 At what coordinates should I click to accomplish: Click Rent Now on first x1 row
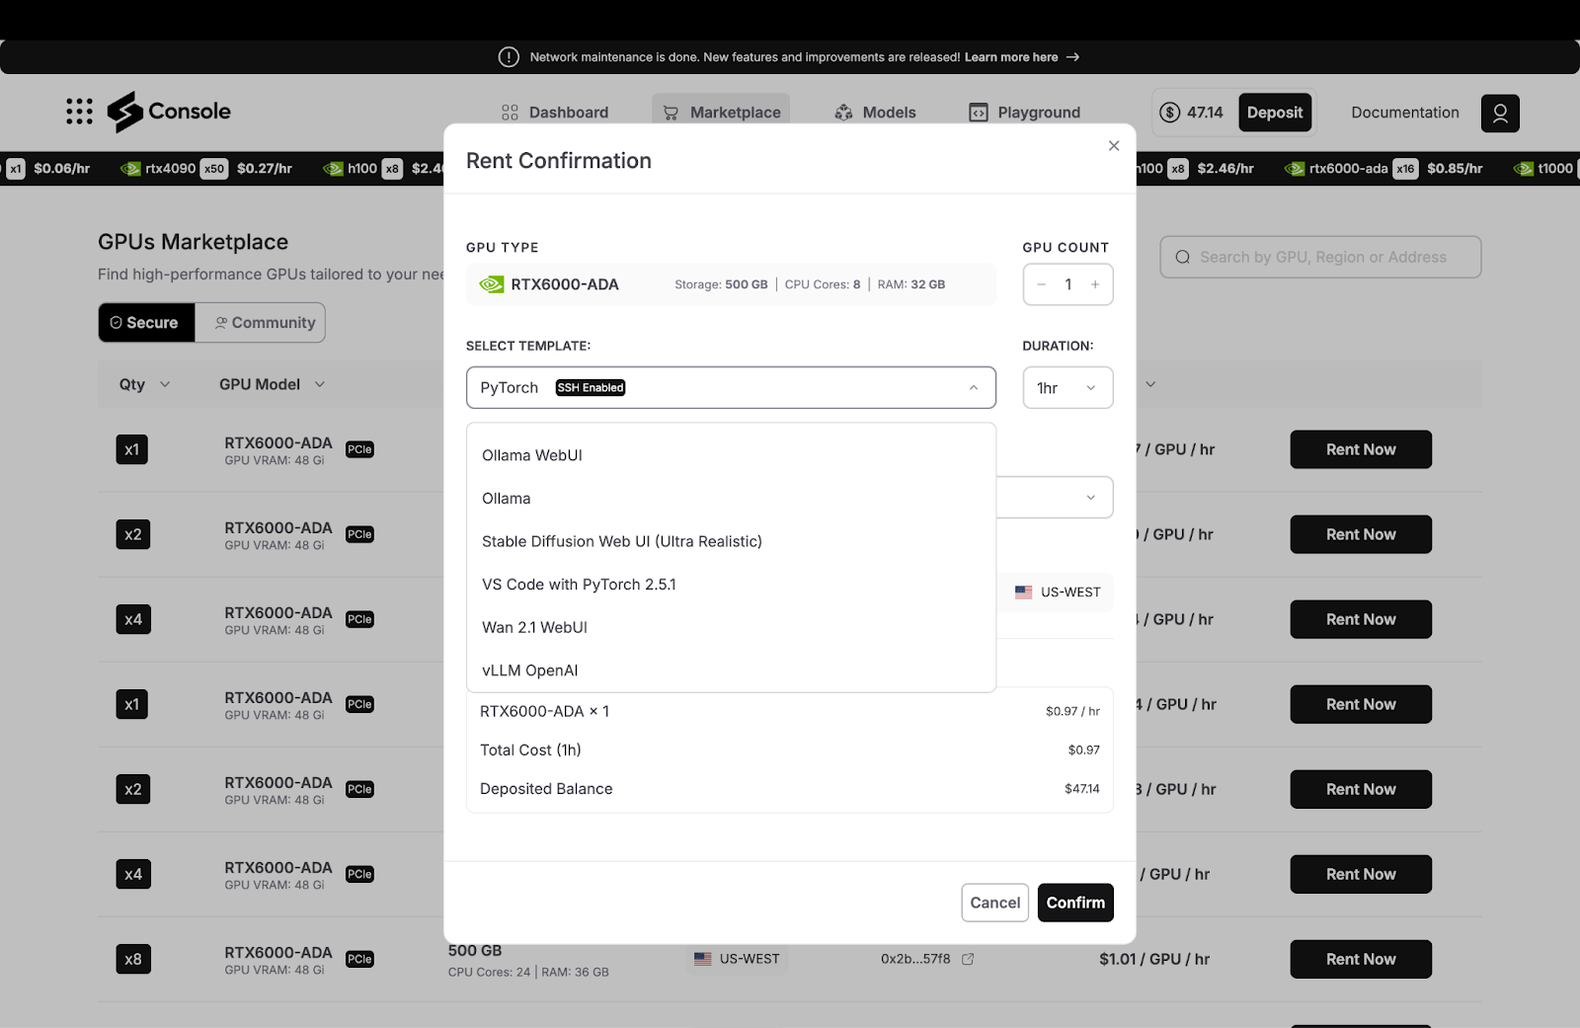[1361, 449]
